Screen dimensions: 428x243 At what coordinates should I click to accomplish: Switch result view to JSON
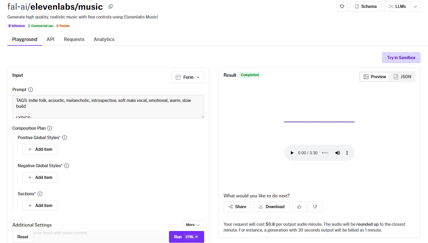(402, 77)
